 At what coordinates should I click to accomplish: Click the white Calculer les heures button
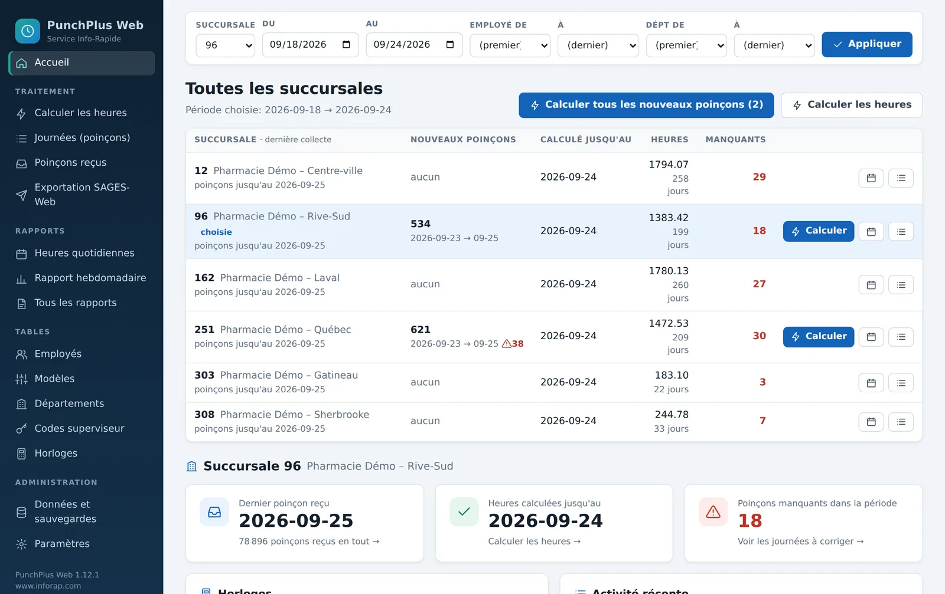point(851,105)
